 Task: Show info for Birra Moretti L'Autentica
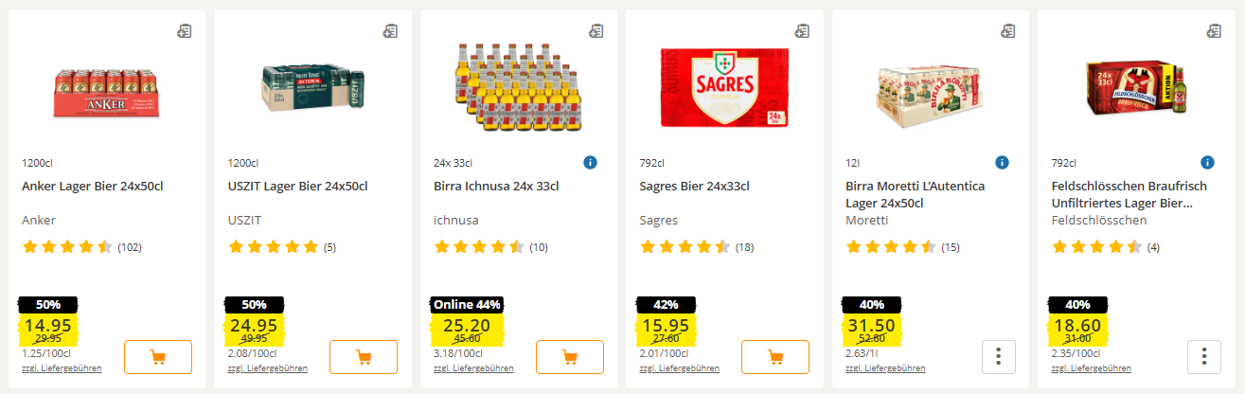(x=1002, y=163)
